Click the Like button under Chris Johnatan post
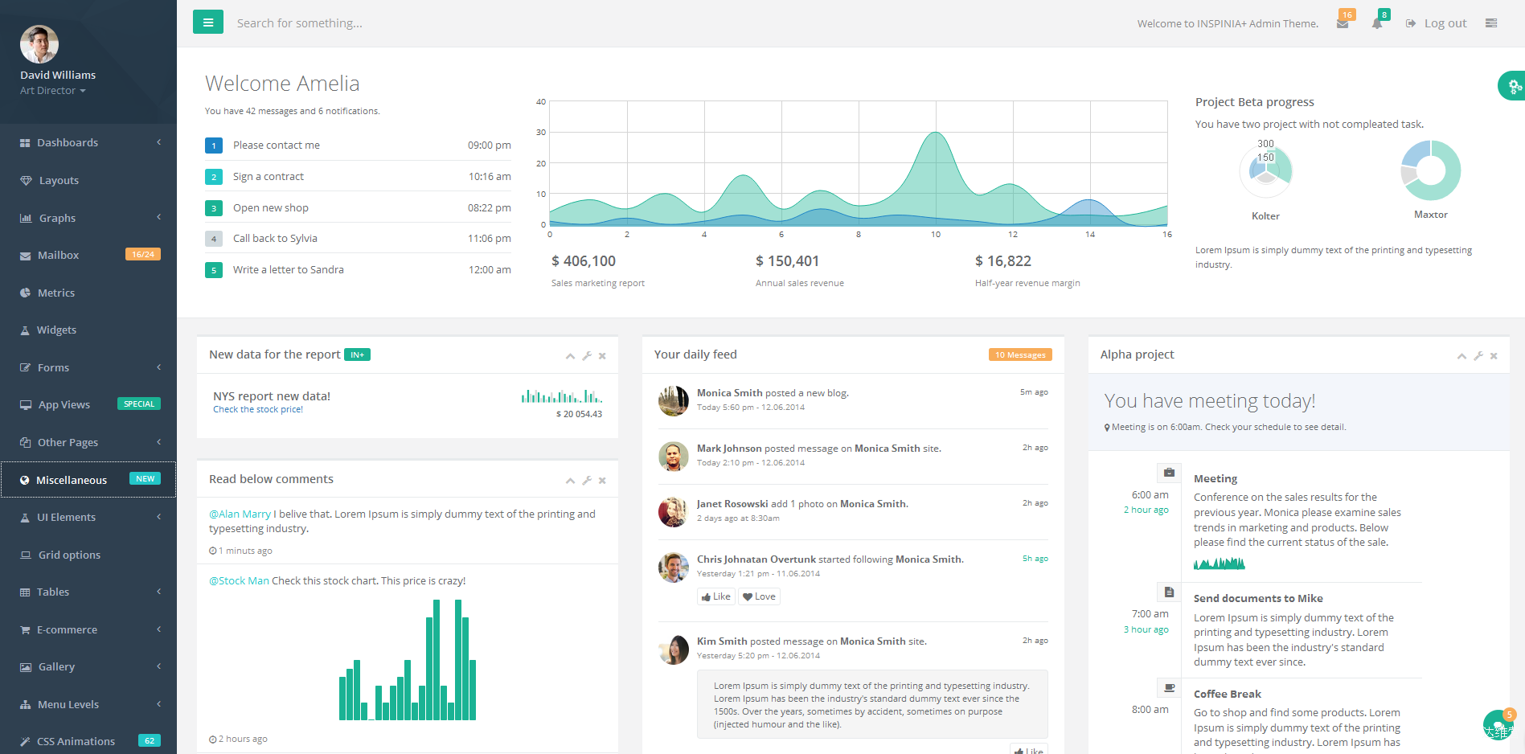Image resolution: width=1525 pixels, height=754 pixels. pyautogui.click(x=715, y=596)
